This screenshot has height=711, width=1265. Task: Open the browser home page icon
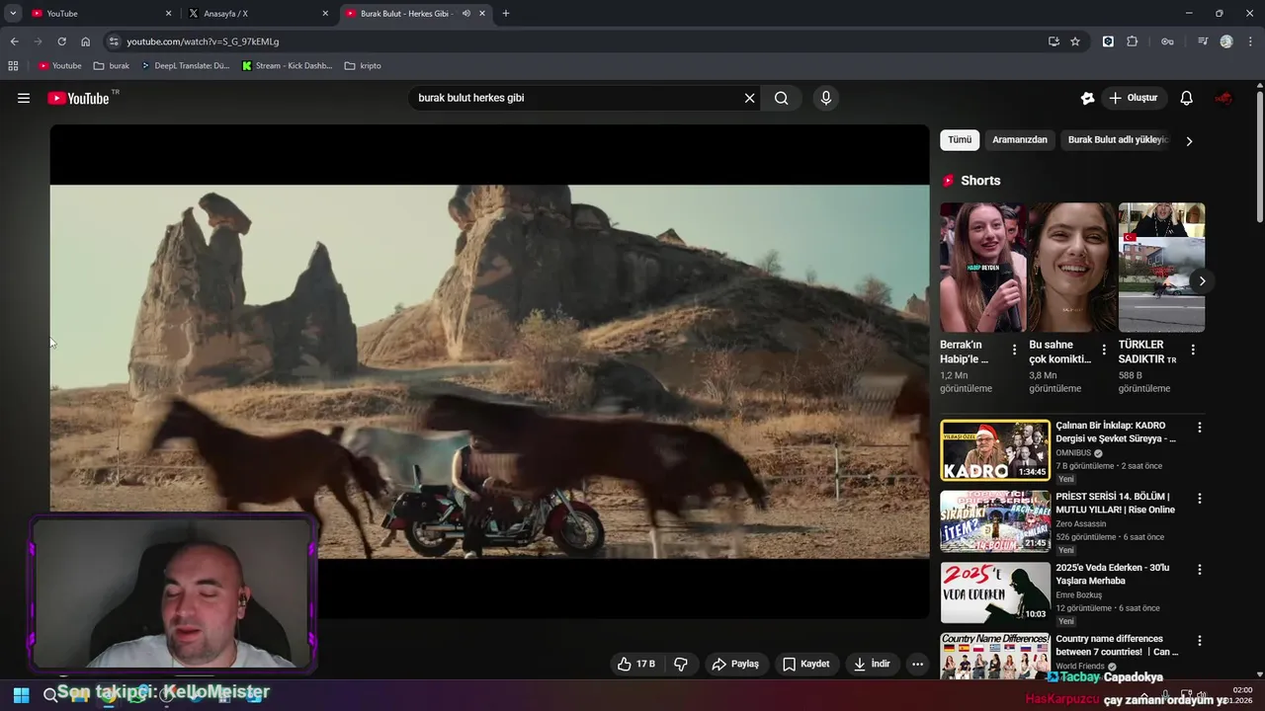coord(85,41)
